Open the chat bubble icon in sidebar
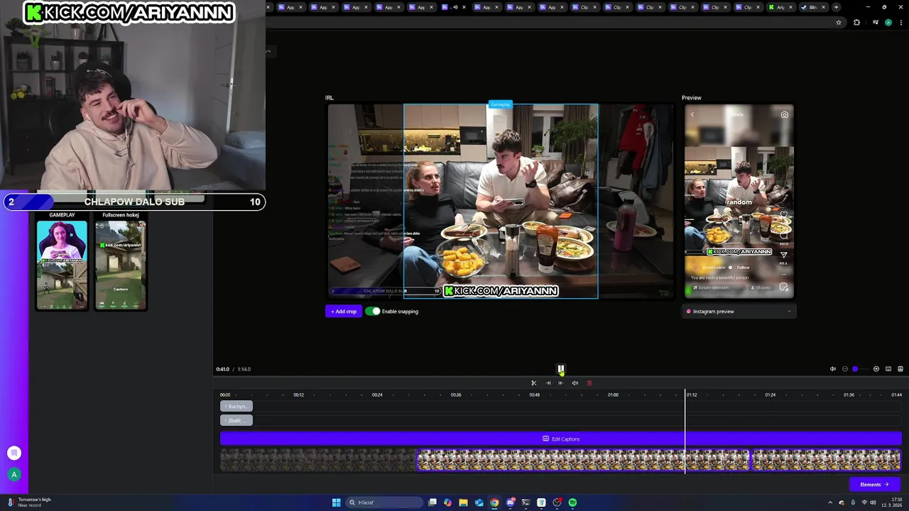This screenshot has height=511, width=909. coord(13,453)
